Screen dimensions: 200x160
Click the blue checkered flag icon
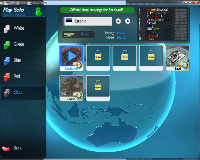(7, 61)
